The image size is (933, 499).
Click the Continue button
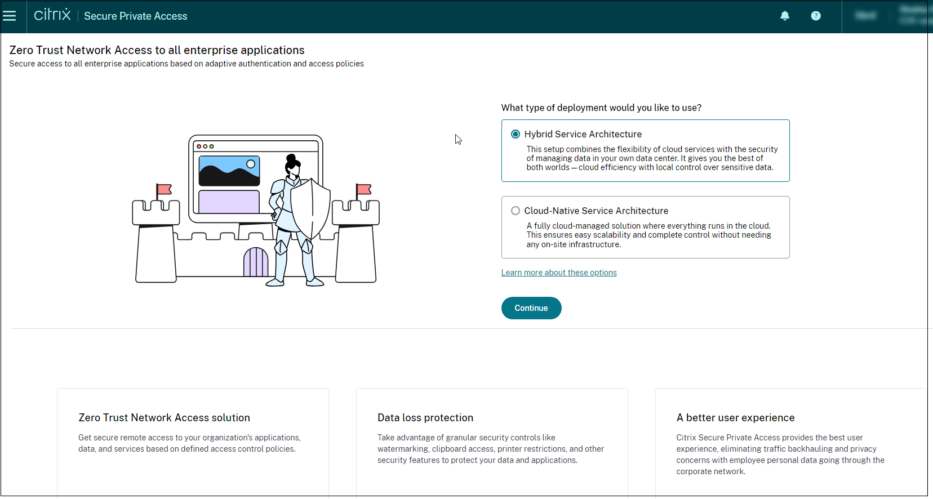point(531,308)
